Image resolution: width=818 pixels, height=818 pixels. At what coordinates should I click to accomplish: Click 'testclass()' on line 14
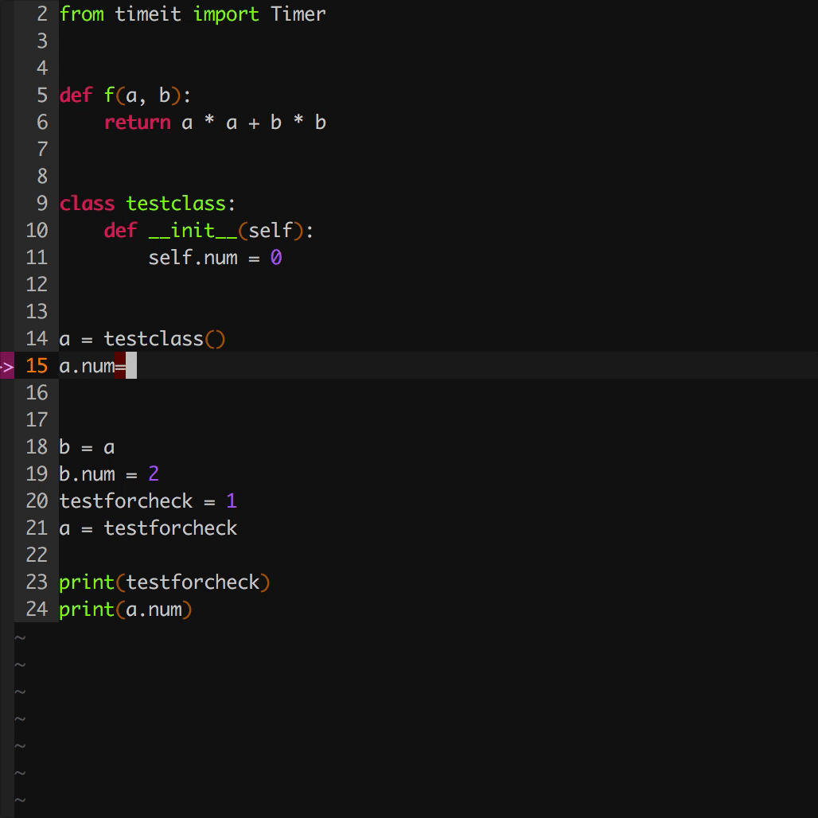coord(165,339)
